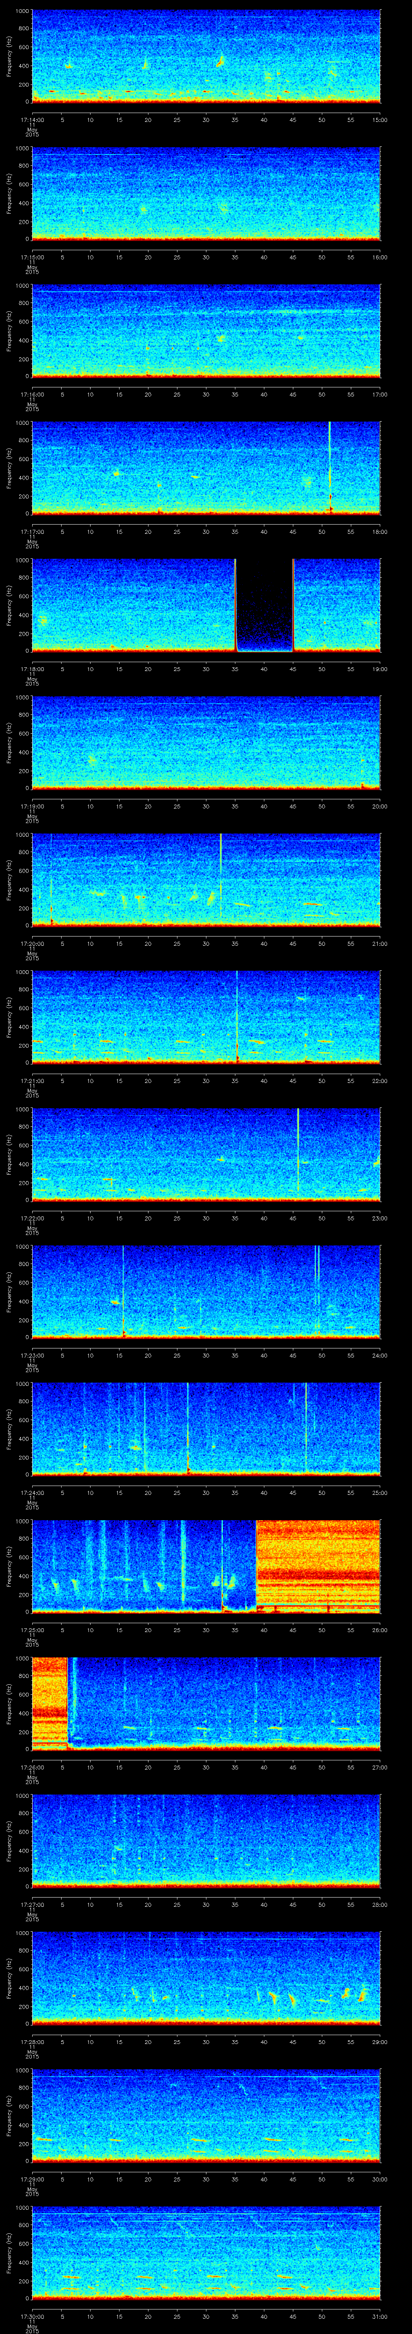
Task: Select the spectrogram panel starting at 17:20:00
Action: click(206, 880)
